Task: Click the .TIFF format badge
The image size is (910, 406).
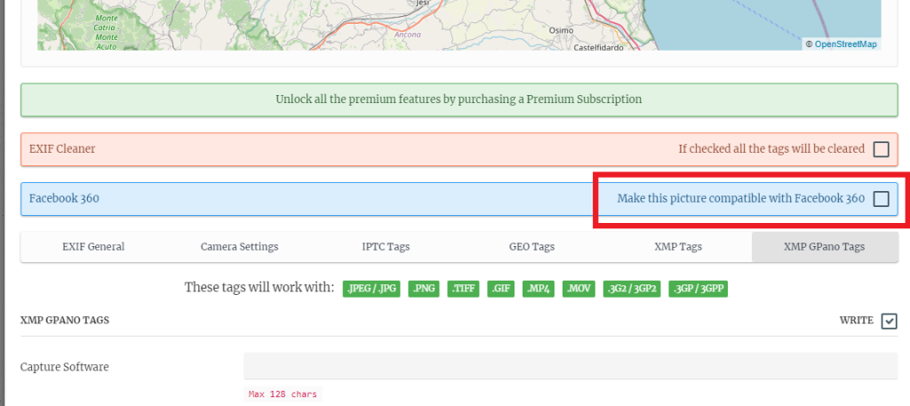Action: pos(463,289)
